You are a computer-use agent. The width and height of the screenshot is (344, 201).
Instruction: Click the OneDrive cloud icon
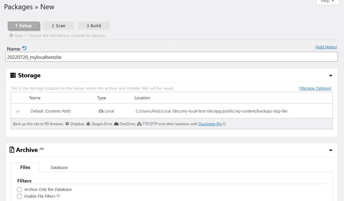116,124
